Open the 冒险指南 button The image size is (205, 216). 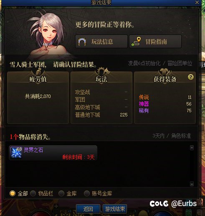155,41
